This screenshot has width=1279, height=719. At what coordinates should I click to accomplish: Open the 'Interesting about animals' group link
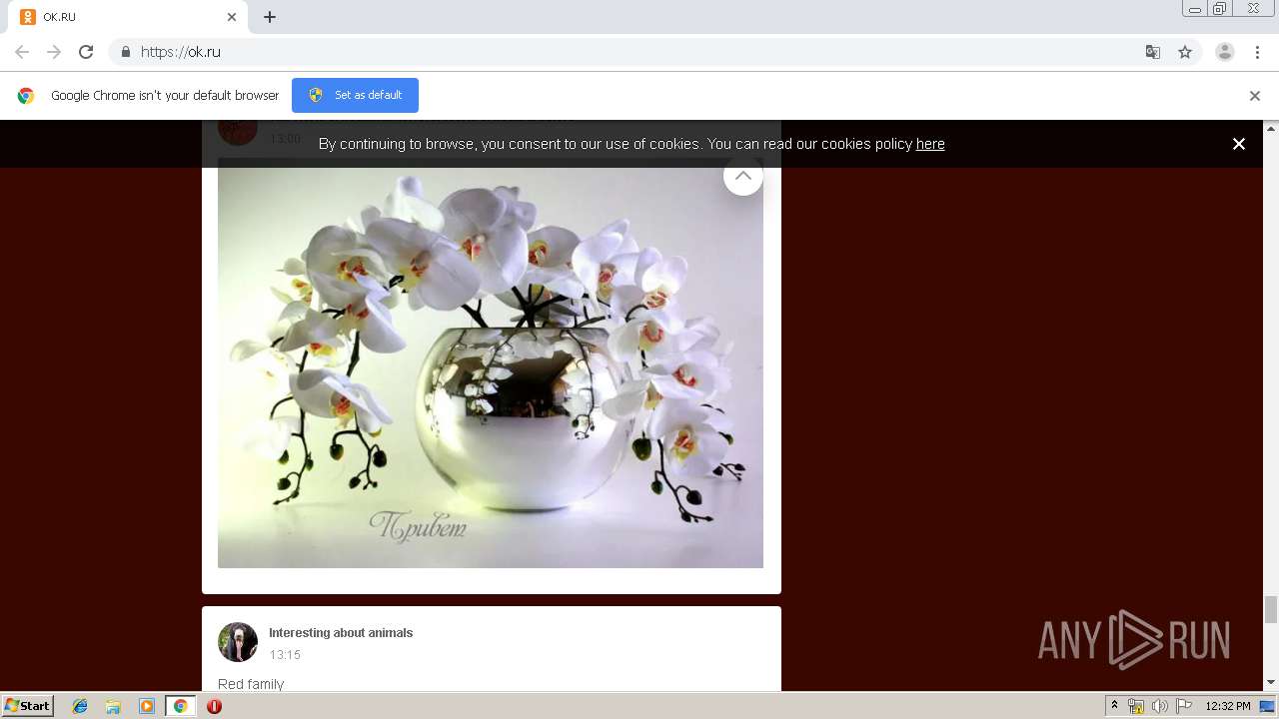341,633
